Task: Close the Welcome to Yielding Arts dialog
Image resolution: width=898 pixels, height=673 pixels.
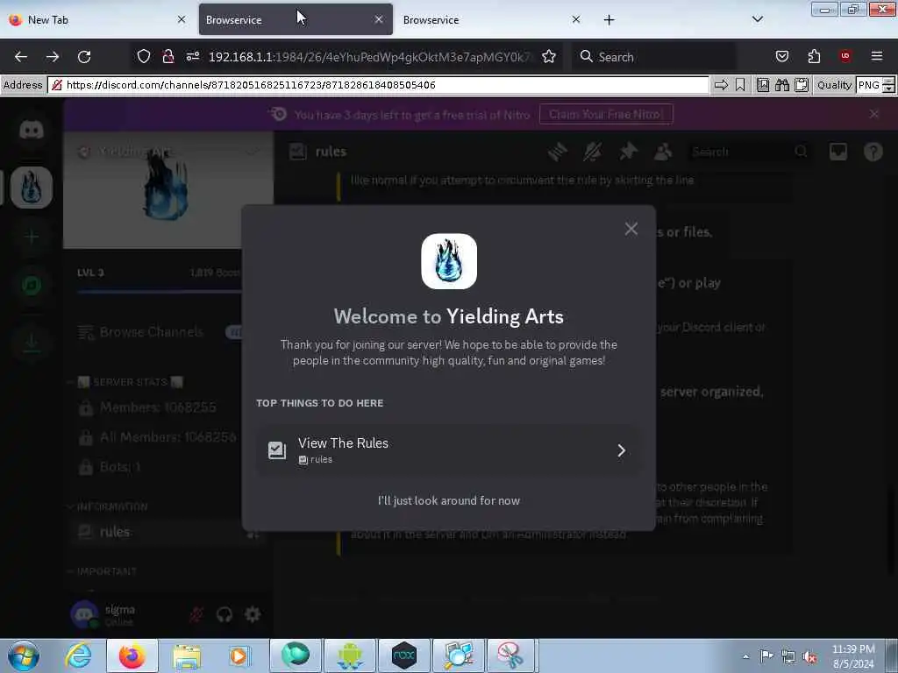Action: click(x=631, y=229)
